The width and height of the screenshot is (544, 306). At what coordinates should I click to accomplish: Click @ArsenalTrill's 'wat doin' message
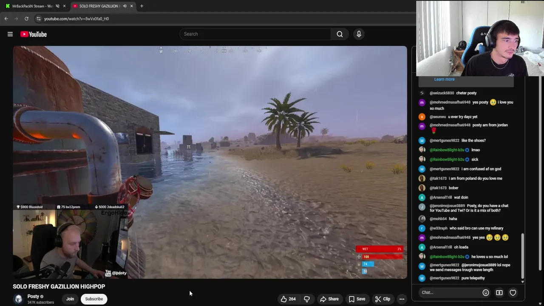[x=461, y=198]
